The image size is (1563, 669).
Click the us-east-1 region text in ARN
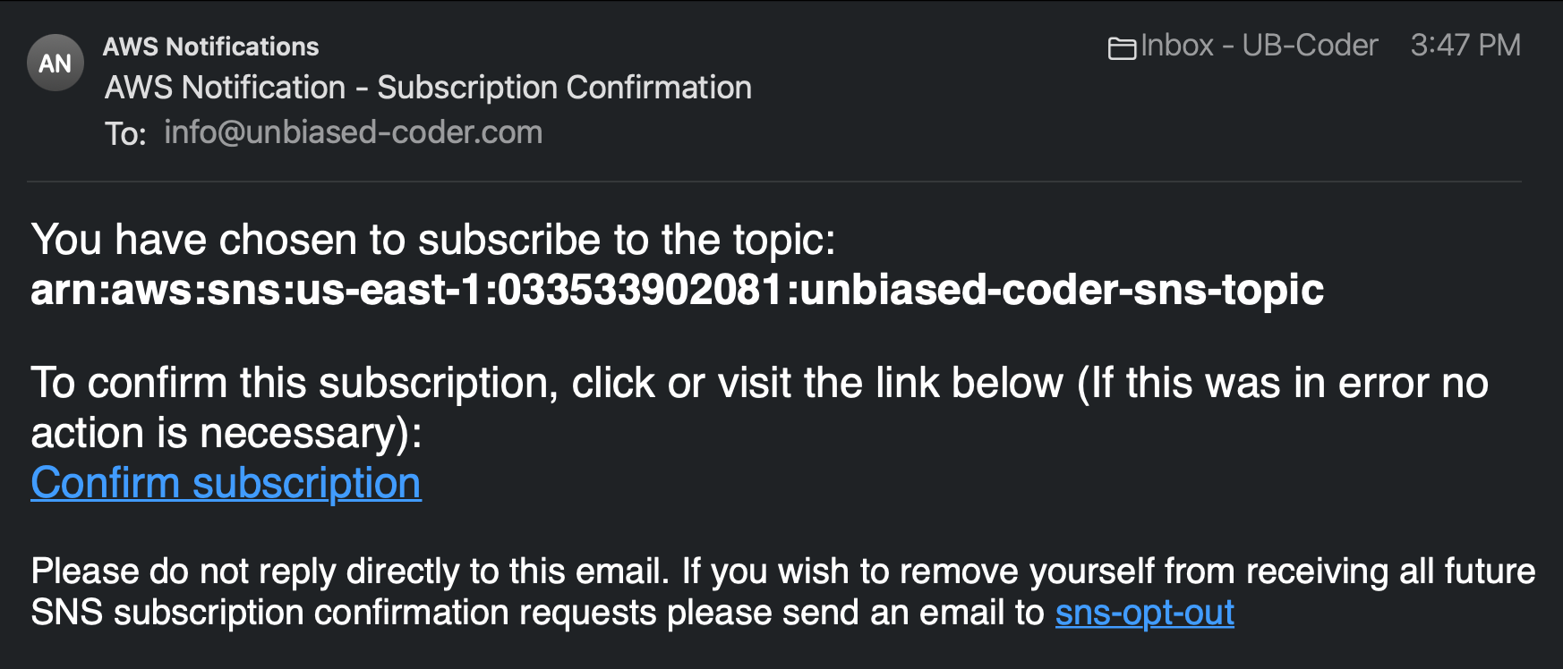389,289
